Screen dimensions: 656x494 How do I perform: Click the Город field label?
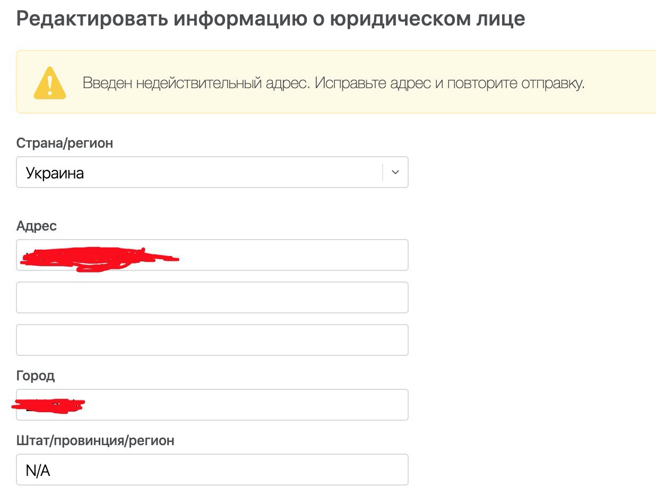pos(36,376)
